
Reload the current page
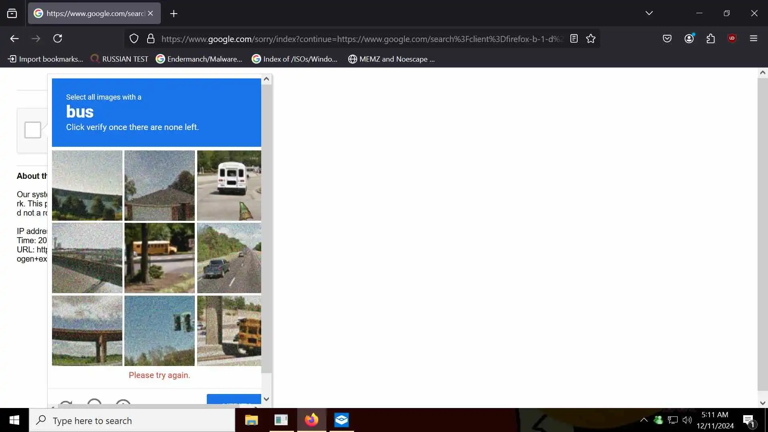coord(58,38)
